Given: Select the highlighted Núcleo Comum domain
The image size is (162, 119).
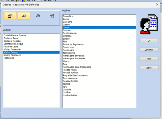Looking at the screenshot, I should point(32,52).
